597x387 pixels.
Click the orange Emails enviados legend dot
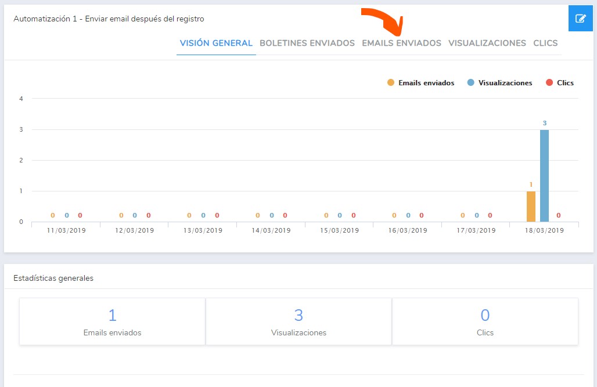pyautogui.click(x=391, y=82)
